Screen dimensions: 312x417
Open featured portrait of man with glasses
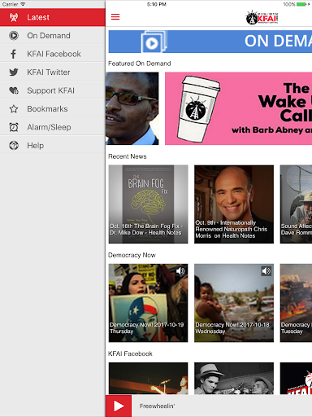[132, 108]
